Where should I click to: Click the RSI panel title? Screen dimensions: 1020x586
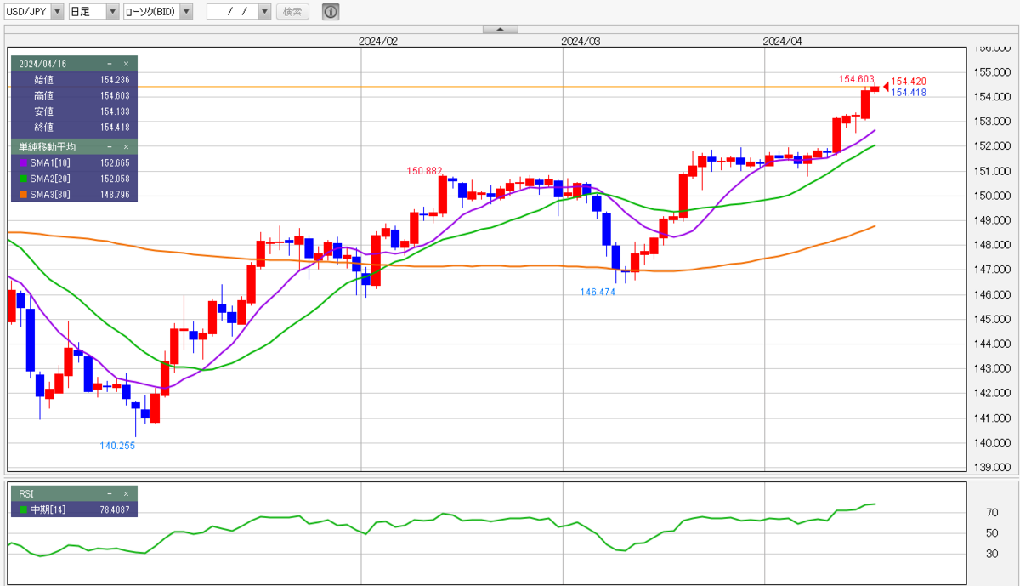26,493
